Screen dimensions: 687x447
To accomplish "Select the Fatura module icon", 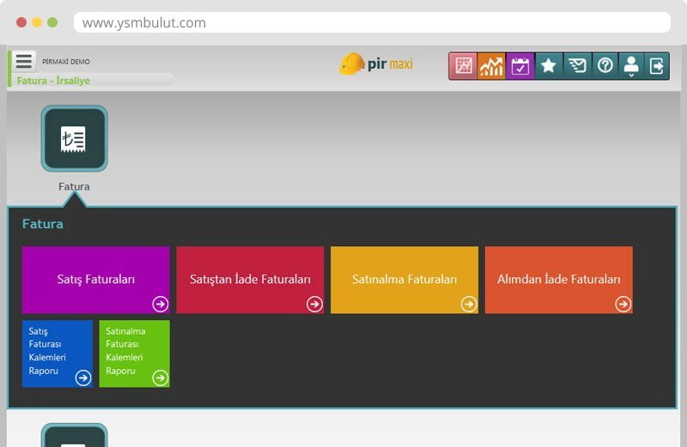I will [x=74, y=139].
